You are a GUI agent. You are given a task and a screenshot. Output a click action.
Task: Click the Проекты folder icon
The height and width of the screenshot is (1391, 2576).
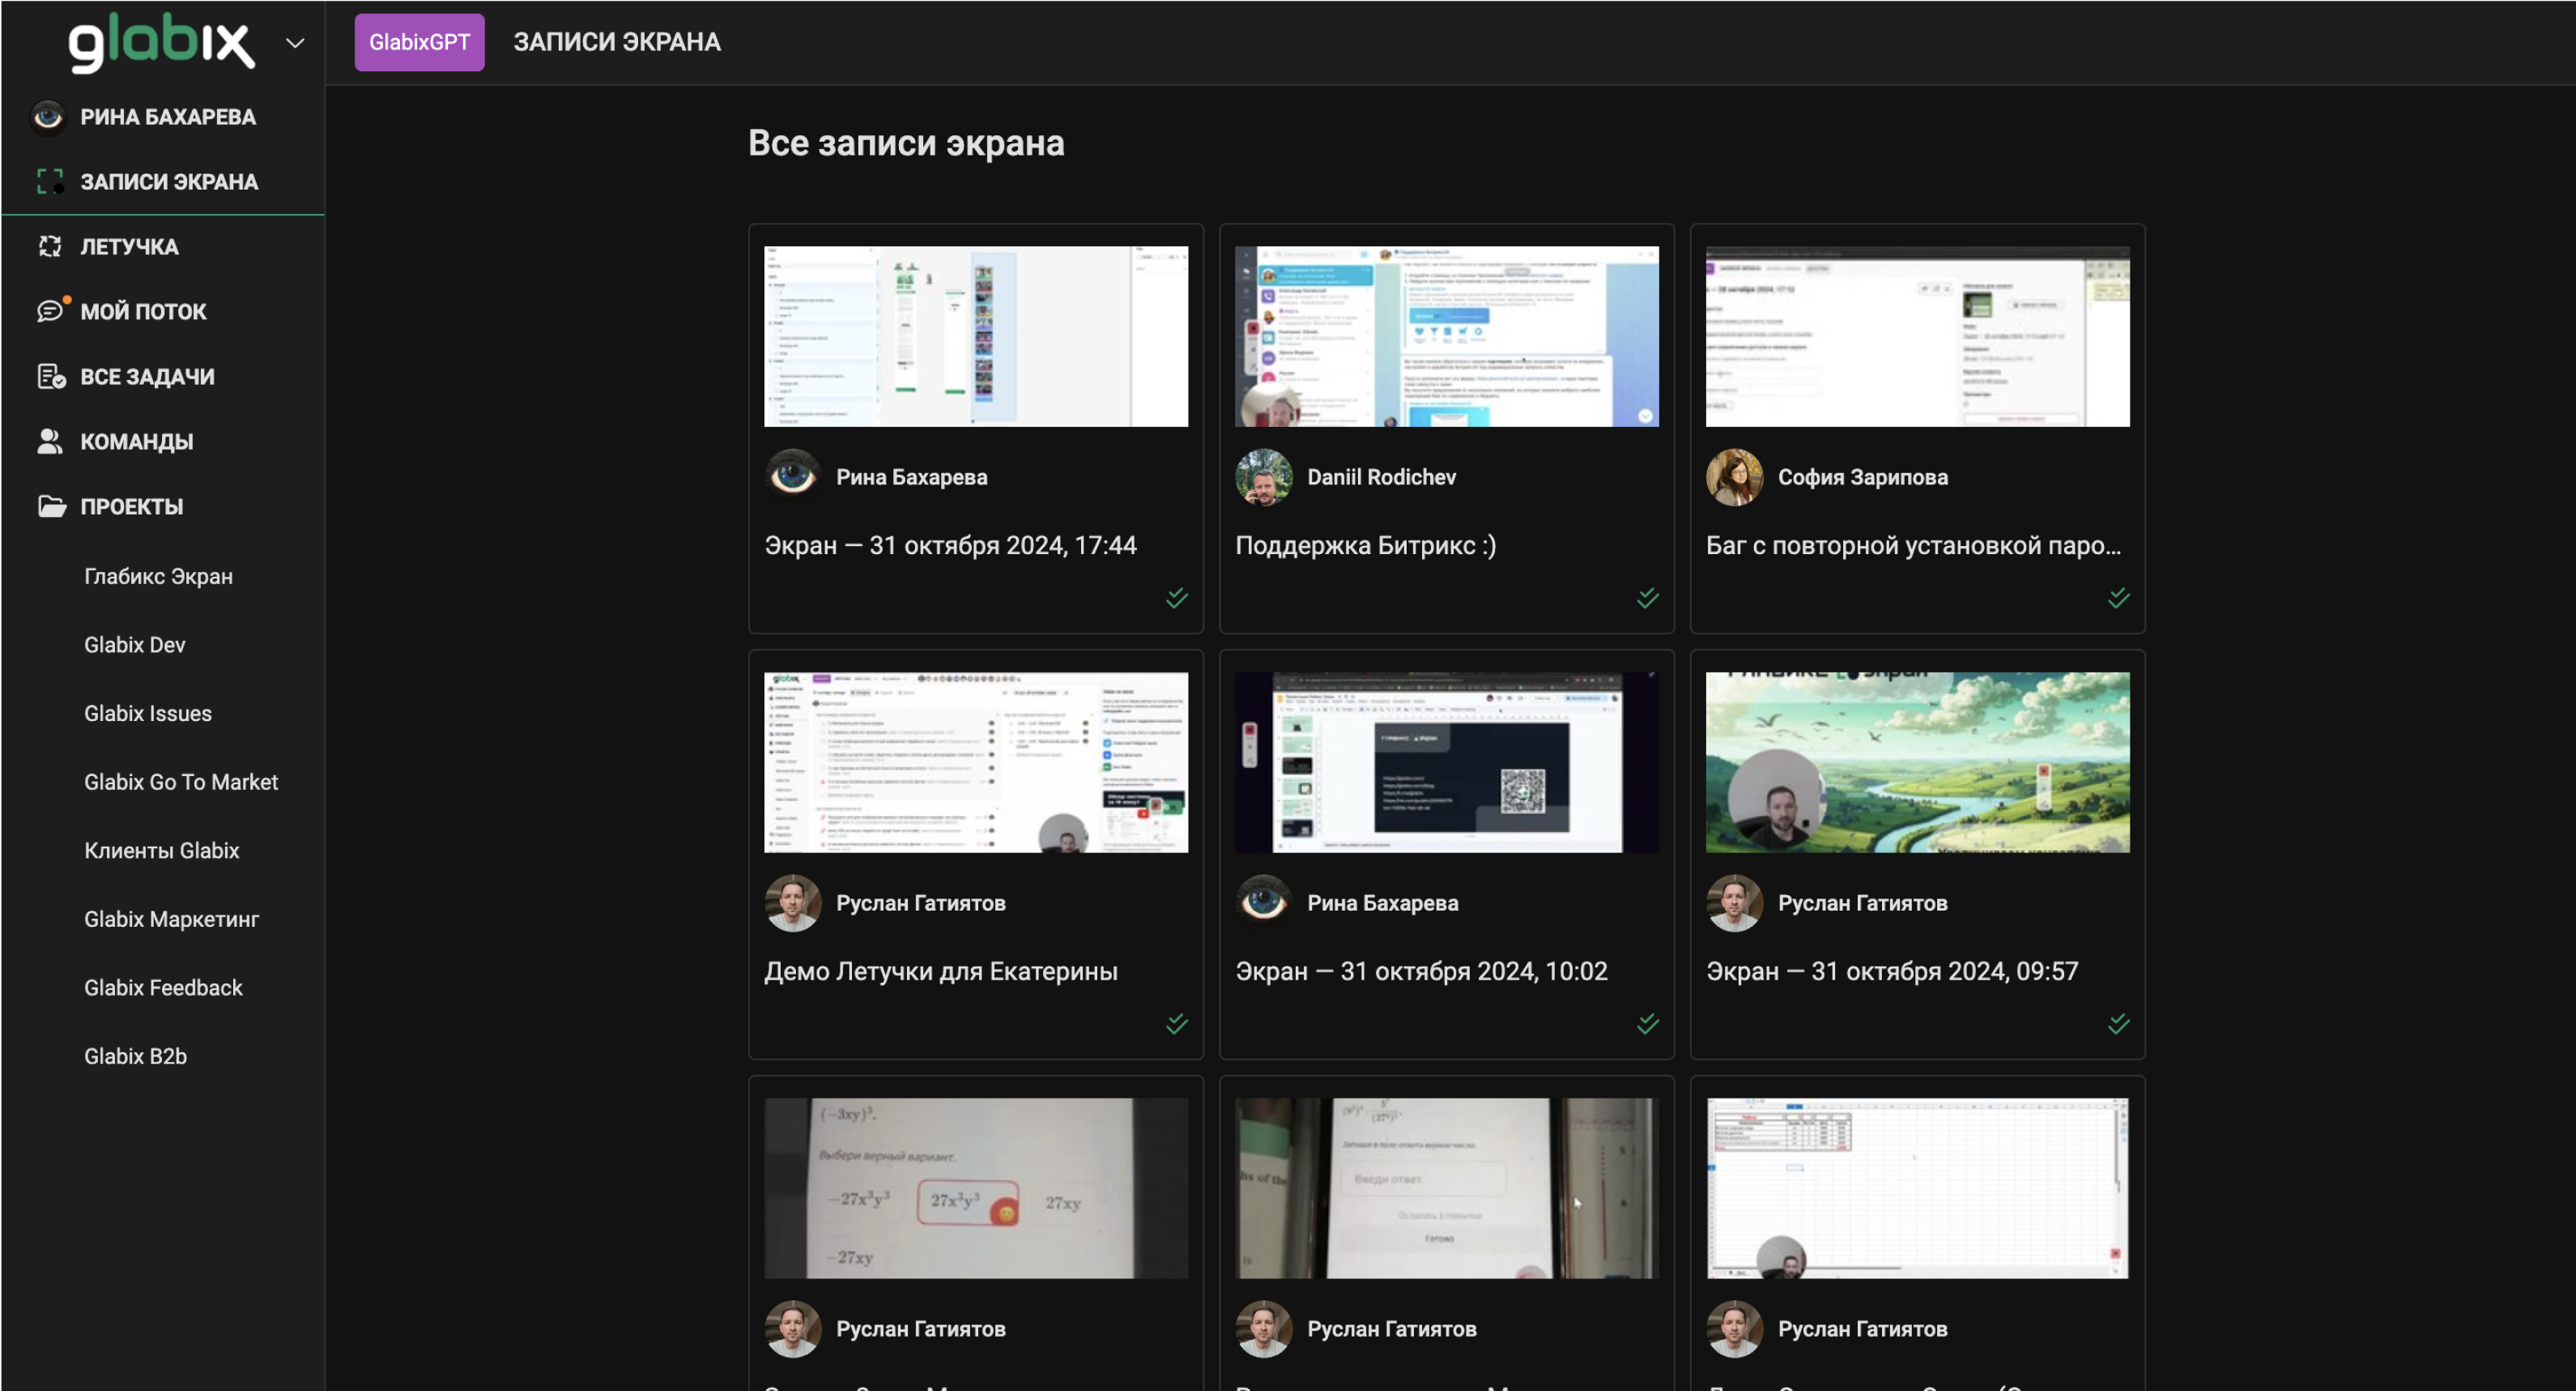click(x=51, y=506)
